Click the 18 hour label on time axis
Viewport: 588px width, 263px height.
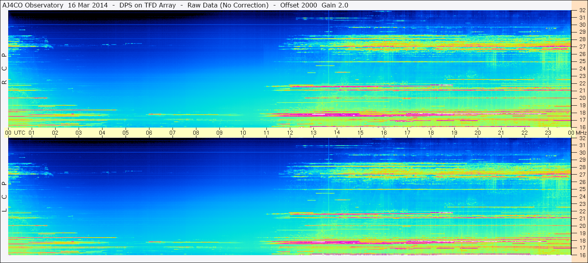coord(431,133)
